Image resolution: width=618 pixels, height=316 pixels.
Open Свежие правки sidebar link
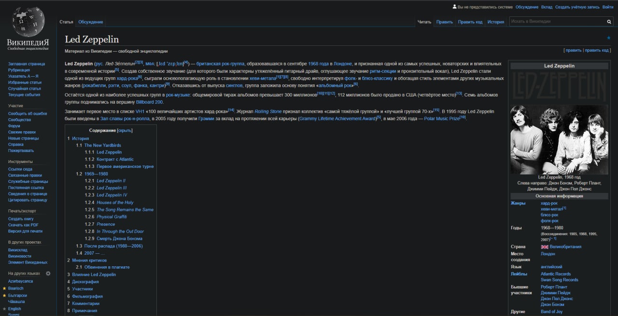point(22,132)
